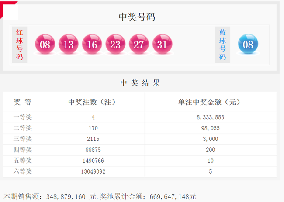Click sixth prize count 13049092
The width and height of the screenshot is (284, 202).
coord(93,171)
